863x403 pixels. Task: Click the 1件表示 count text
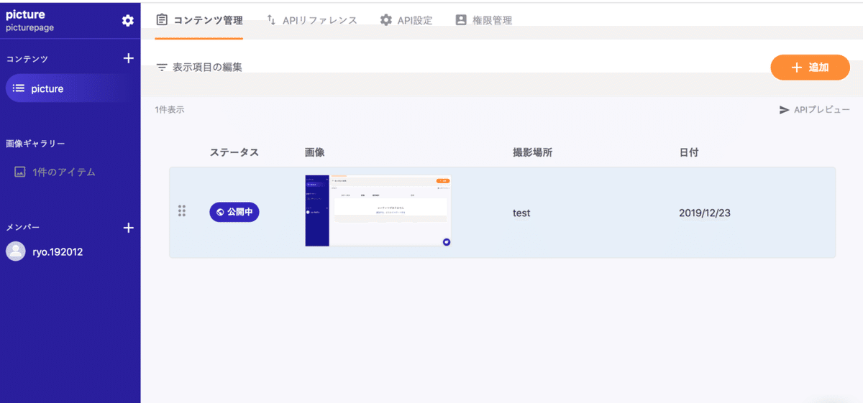pos(170,110)
